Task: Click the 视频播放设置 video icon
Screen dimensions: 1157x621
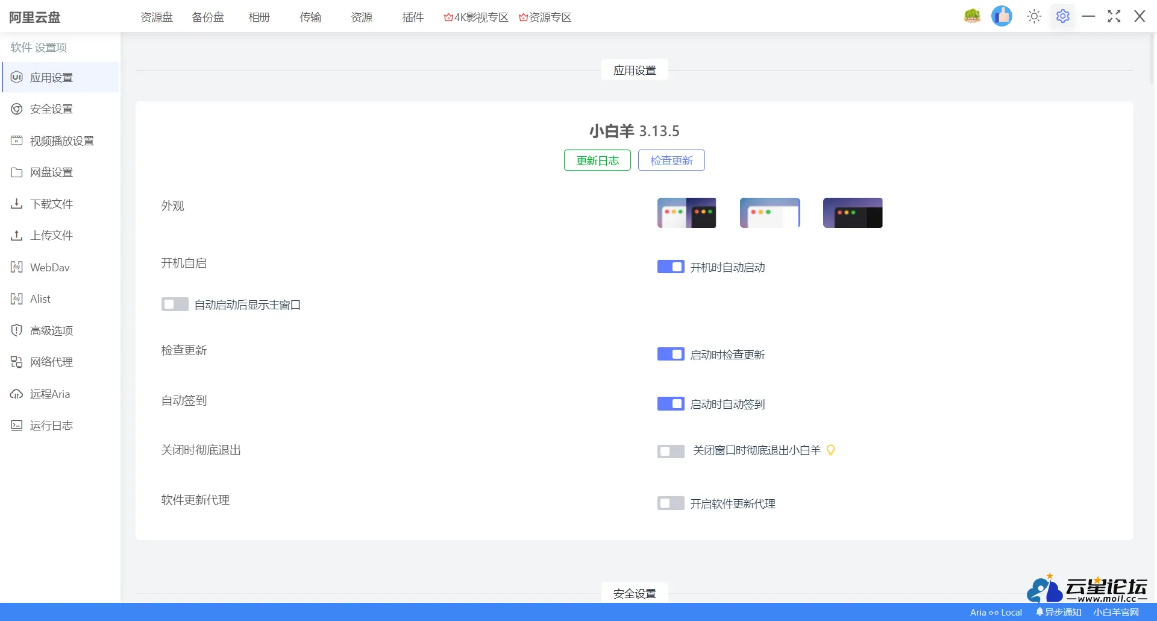Action: pos(17,140)
